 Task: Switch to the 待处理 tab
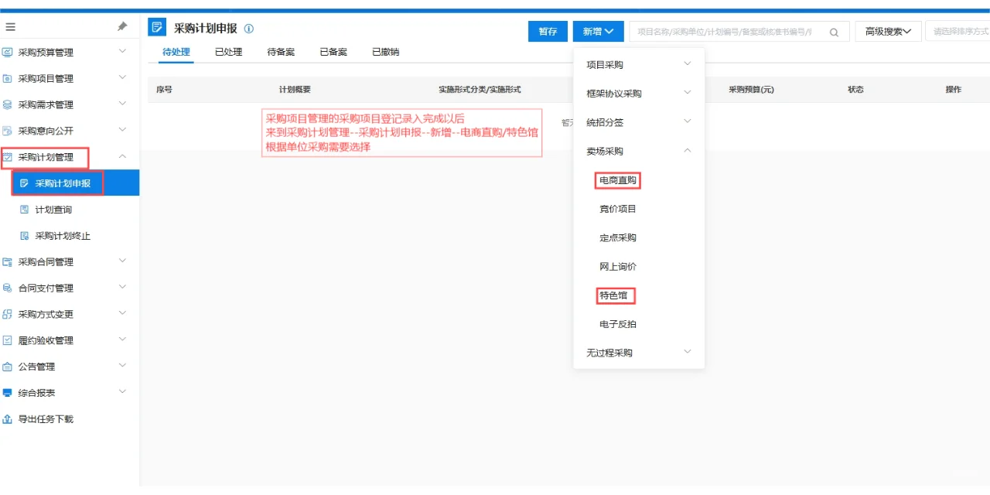(x=176, y=52)
